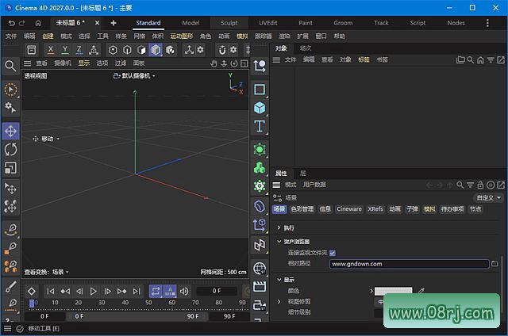Enable snapping magnet icon

[x=222, y=50]
